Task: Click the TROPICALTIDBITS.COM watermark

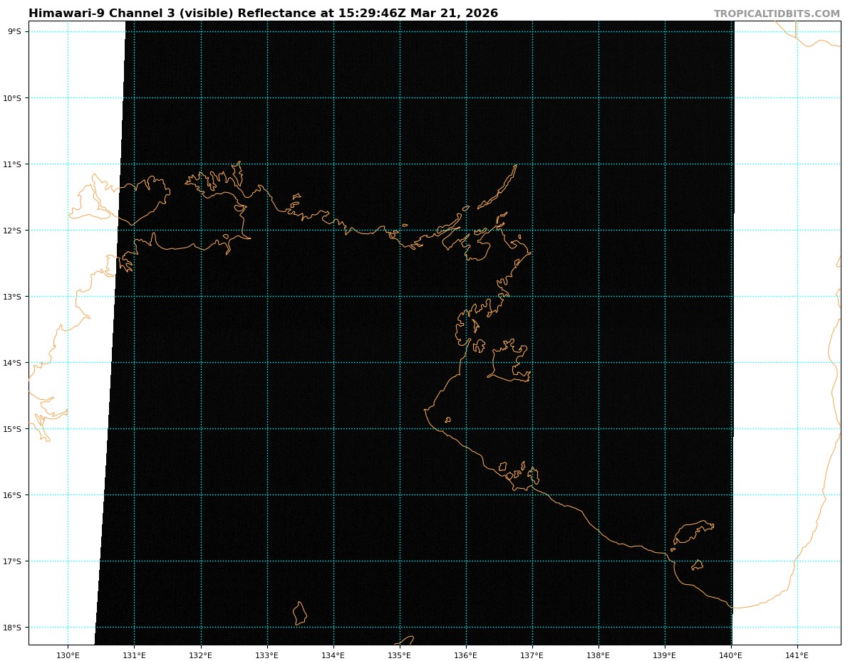Action: coord(777,14)
